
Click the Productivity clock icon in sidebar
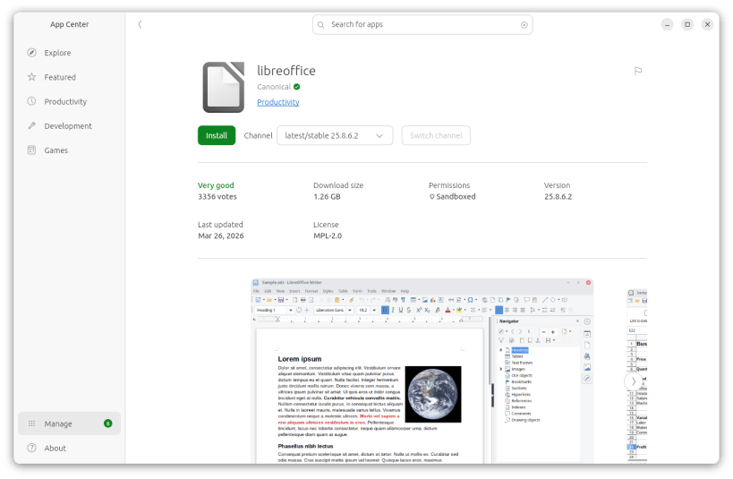pyautogui.click(x=32, y=101)
